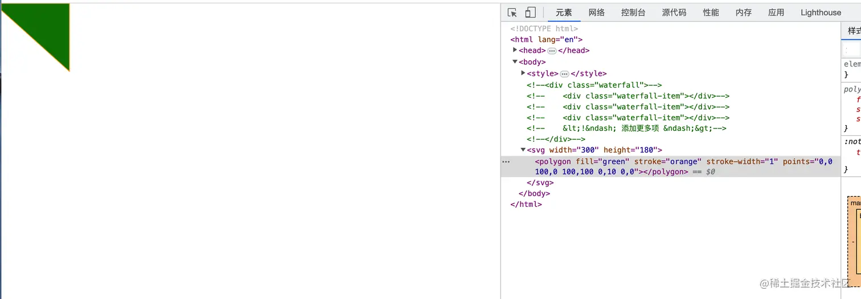Select the closing </body> tag
The image size is (861, 299).
[x=534, y=194]
